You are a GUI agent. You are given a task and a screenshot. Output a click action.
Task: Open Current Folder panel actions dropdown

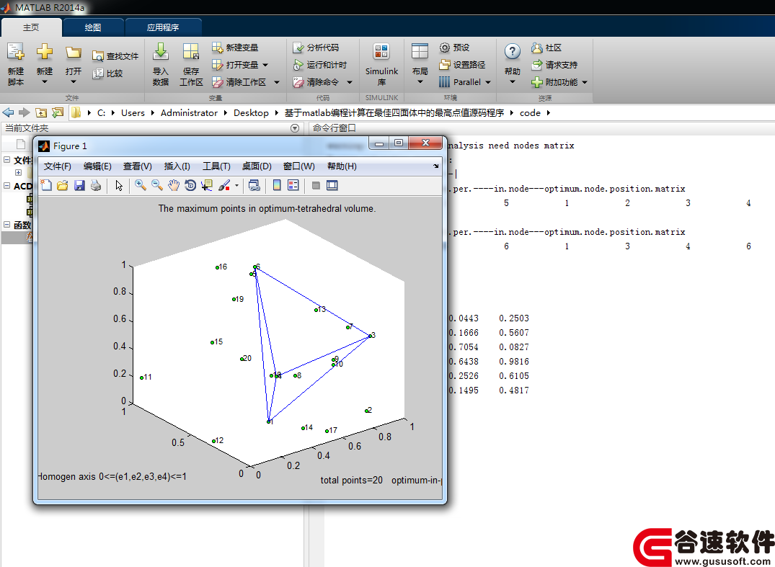click(295, 128)
